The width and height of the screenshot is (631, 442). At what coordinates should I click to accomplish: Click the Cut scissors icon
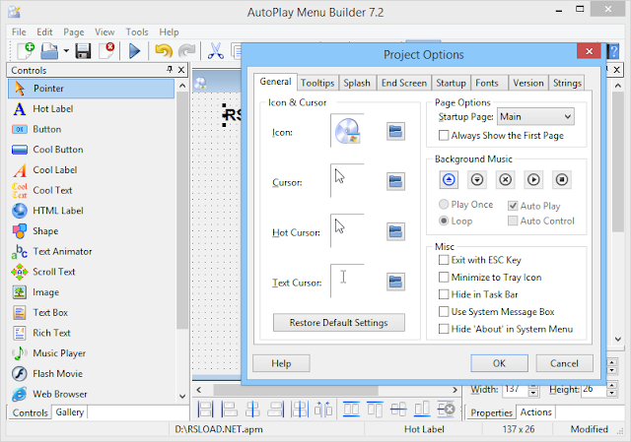tap(216, 51)
